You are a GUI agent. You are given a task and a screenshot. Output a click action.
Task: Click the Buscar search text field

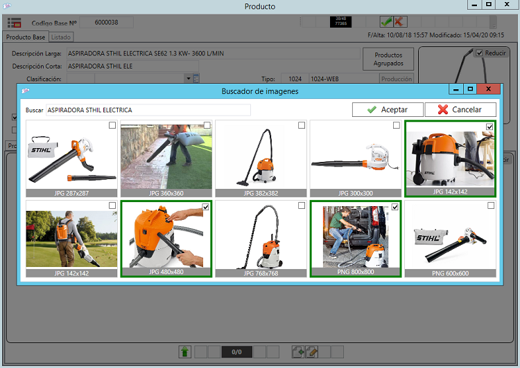148,110
